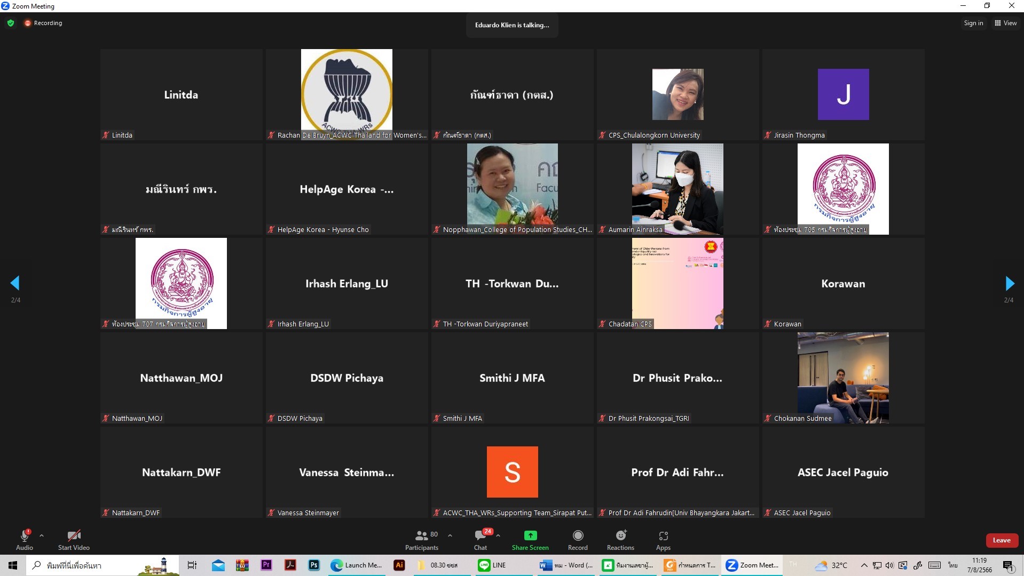Open the notification center icon

(x=1008, y=565)
